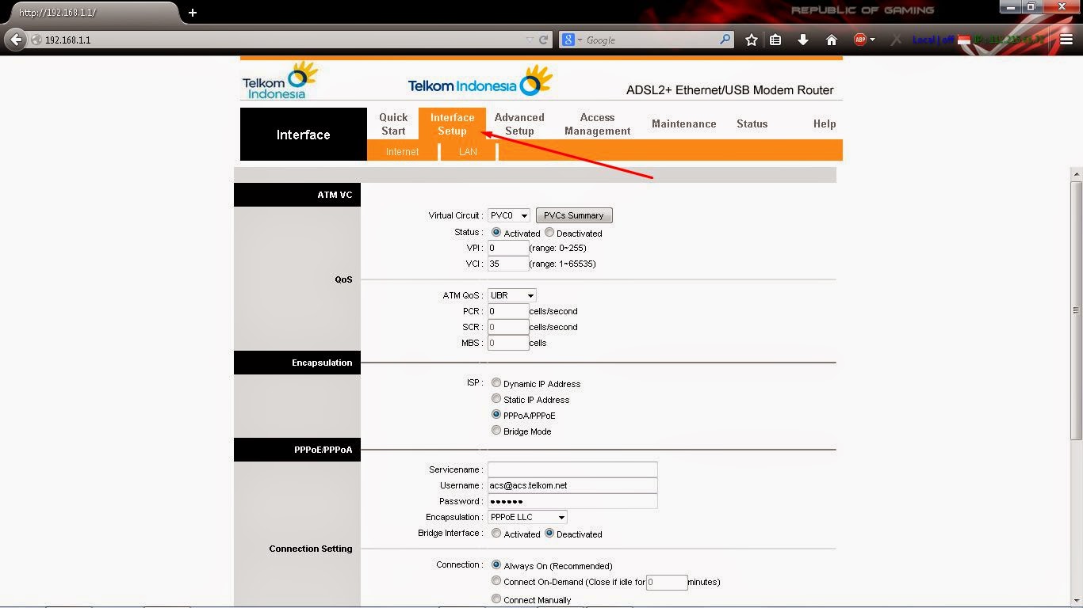Open the Access Management tab
This screenshot has width=1083, height=608.
(598, 124)
